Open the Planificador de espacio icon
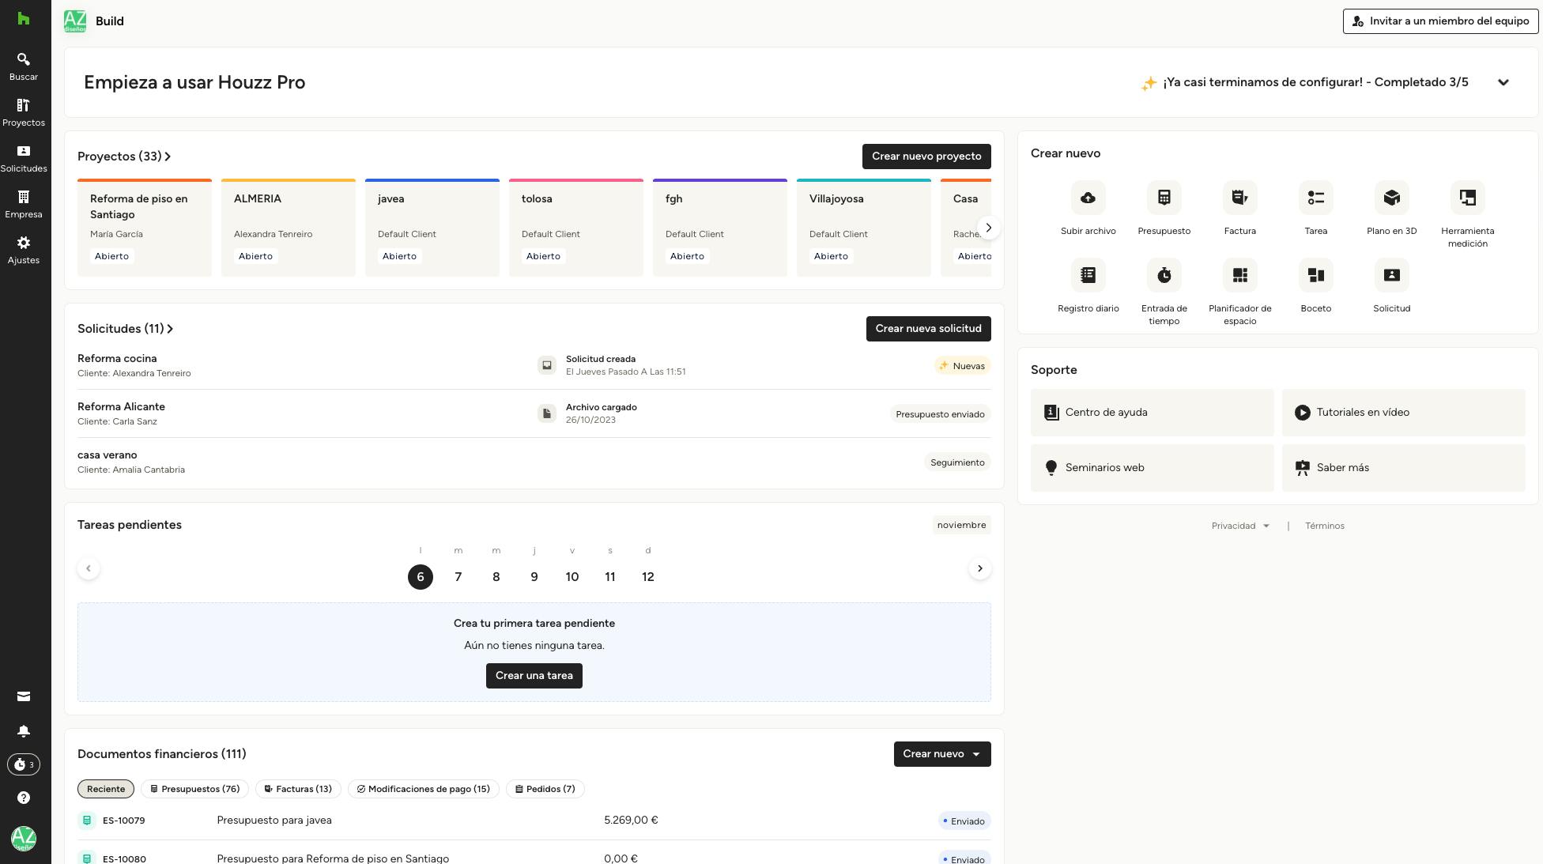Viewport: 1543px width, 864px height. coord(1239,275)
